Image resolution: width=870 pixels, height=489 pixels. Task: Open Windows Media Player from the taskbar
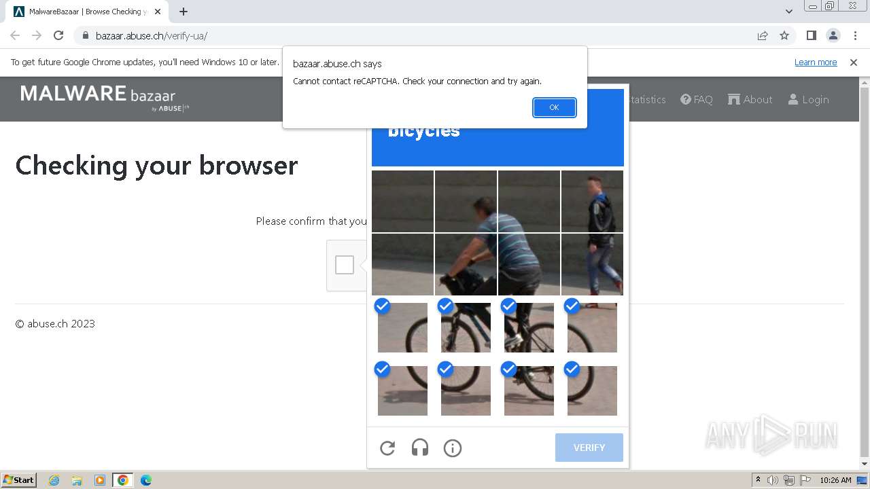click(x=100, y=480)
